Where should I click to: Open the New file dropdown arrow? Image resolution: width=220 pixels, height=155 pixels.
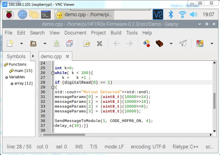coord(21,43)
